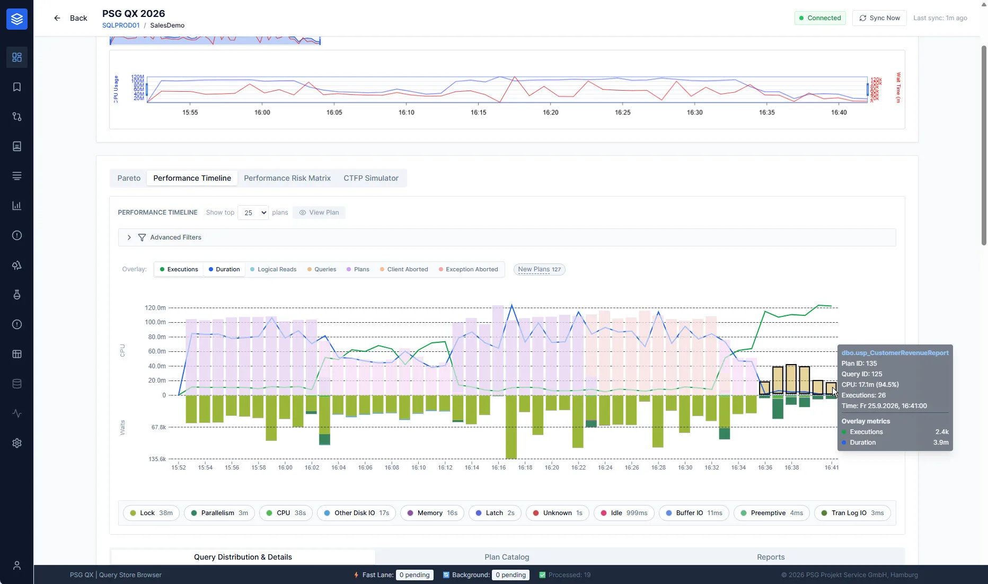This screenshot has width=988, height=584.
Task: Click the back arrow icon
Action: coord(57,18)
